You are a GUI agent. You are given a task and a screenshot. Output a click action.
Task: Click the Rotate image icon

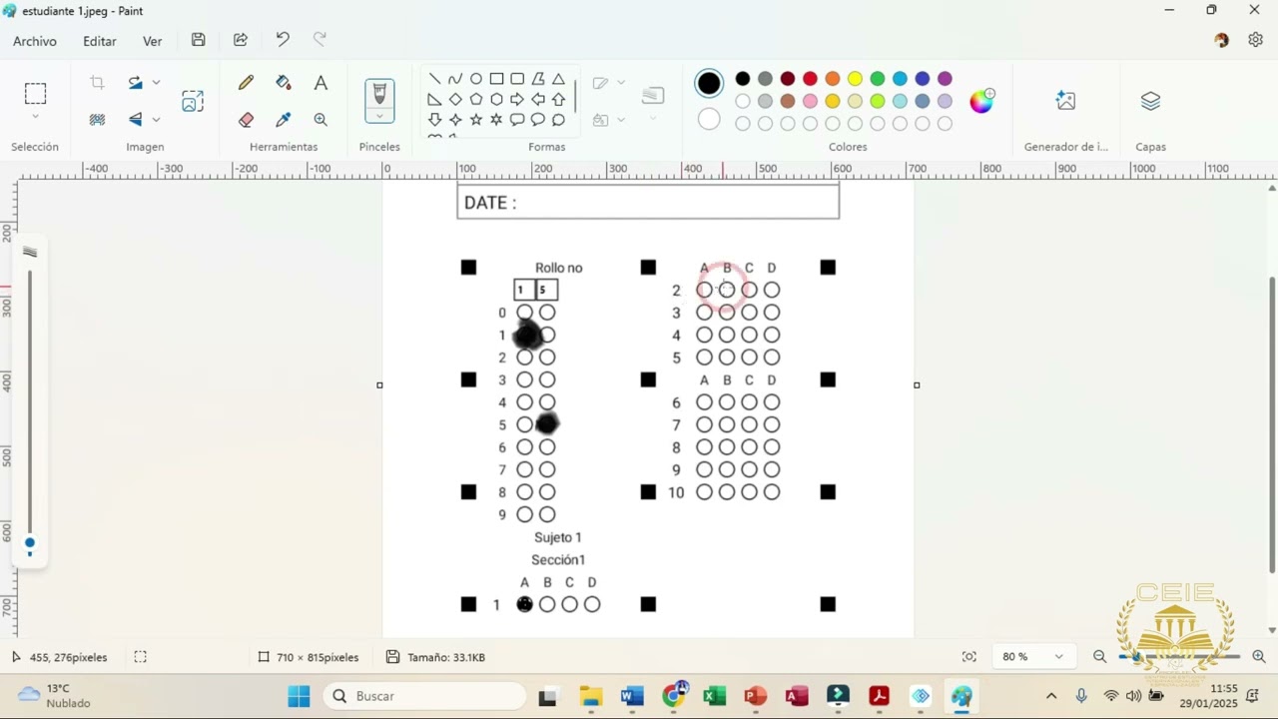pyautogui.click(x=135, y=83)
